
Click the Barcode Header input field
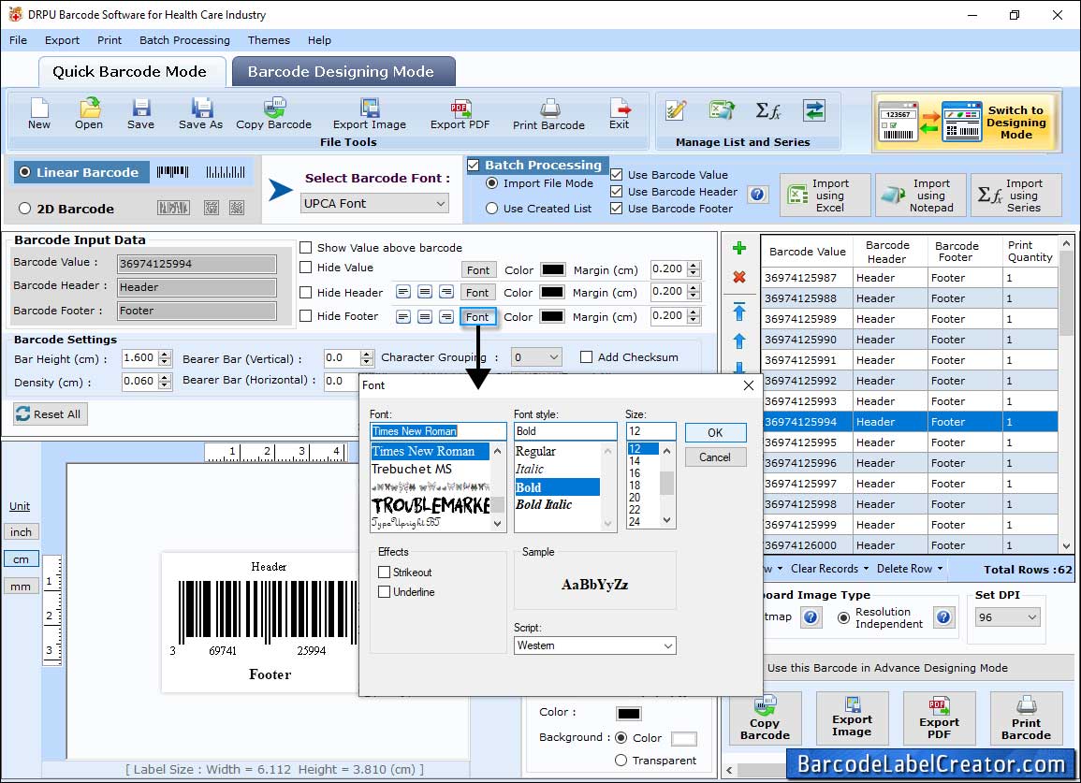[197, 287]
